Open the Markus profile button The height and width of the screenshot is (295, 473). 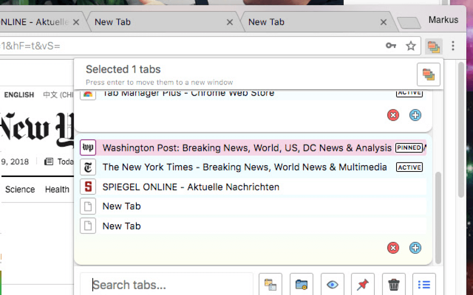click(443, 20)
